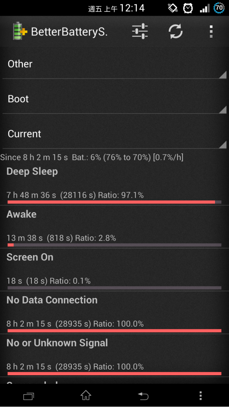This screenshot has width=229, height=407.
Task: Expand the Current reference dropdown
Action: point(114,134)
